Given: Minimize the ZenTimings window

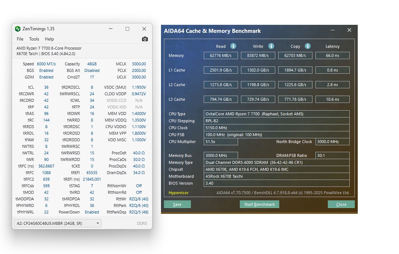Looking at the screenshot, I should coord(111,29).
